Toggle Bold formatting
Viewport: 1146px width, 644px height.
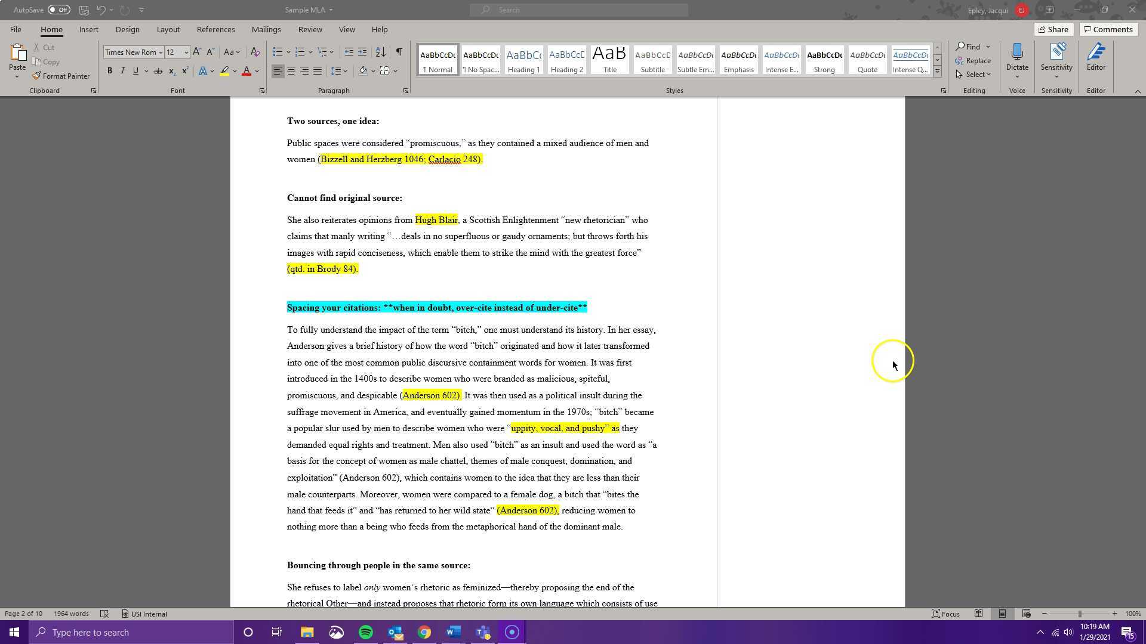pyautogui.click(x=110, y=71)
